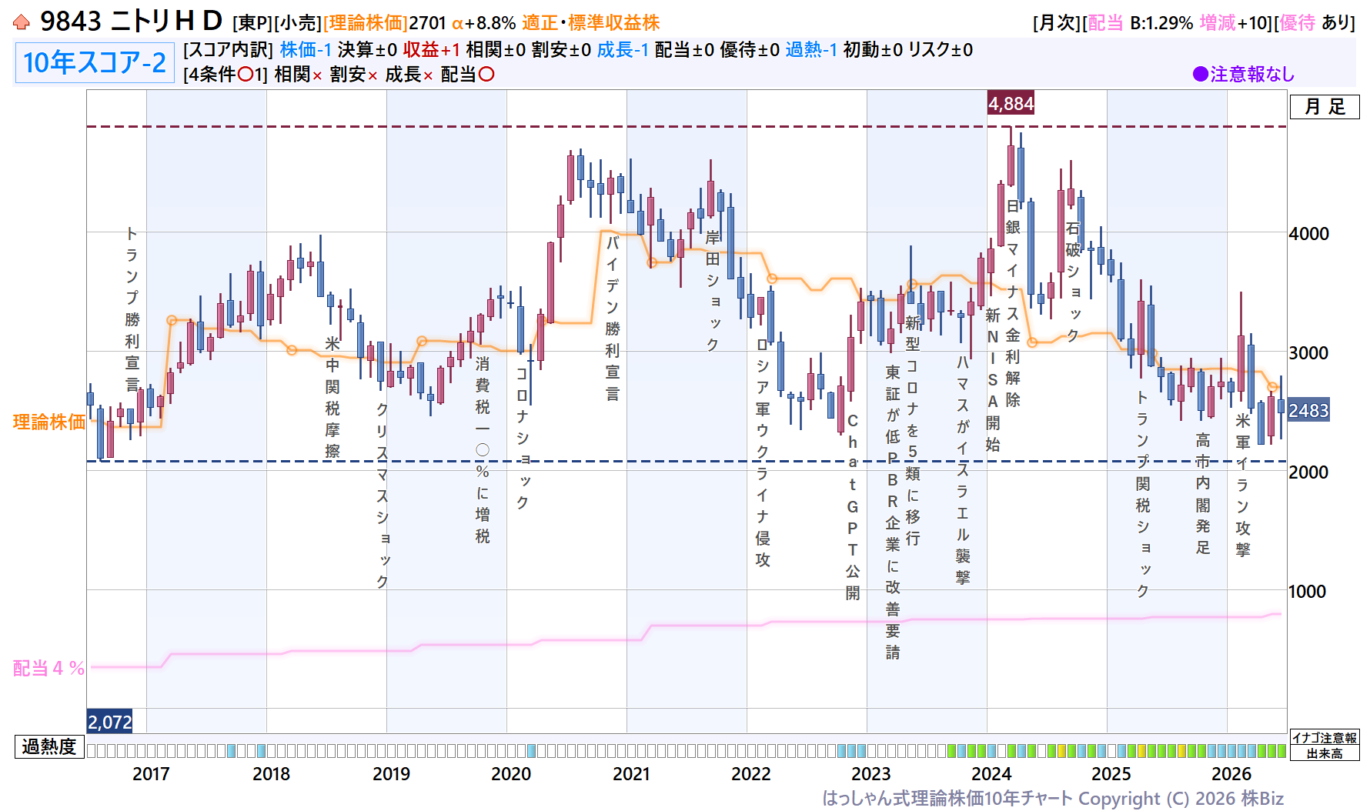Click the 株価-1 score item
The image size is (1370, 811).
click(x=306, y=50)
